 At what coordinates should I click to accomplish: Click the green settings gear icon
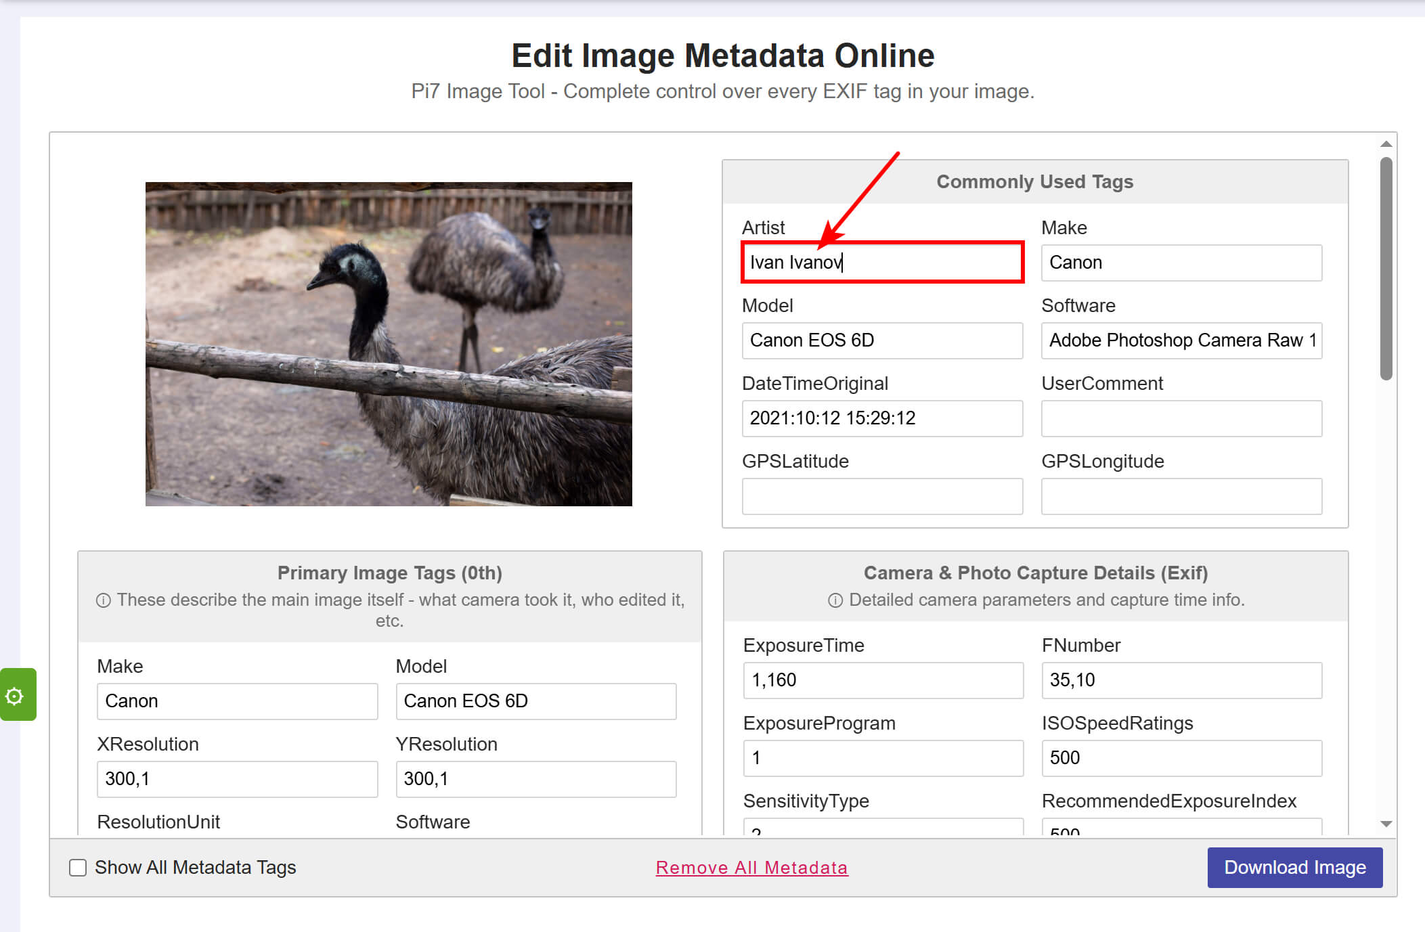pos(15,695)
